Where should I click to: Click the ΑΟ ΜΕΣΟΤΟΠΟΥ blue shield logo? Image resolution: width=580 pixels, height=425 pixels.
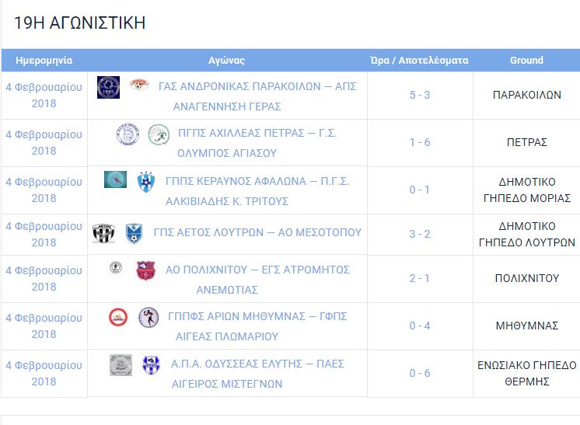(134, 233)
